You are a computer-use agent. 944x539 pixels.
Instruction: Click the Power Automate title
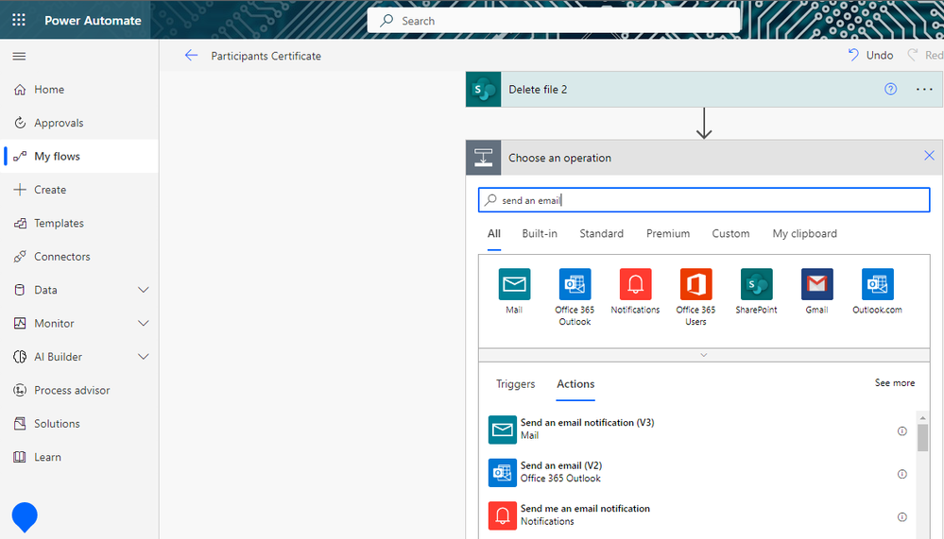(93, 21)
